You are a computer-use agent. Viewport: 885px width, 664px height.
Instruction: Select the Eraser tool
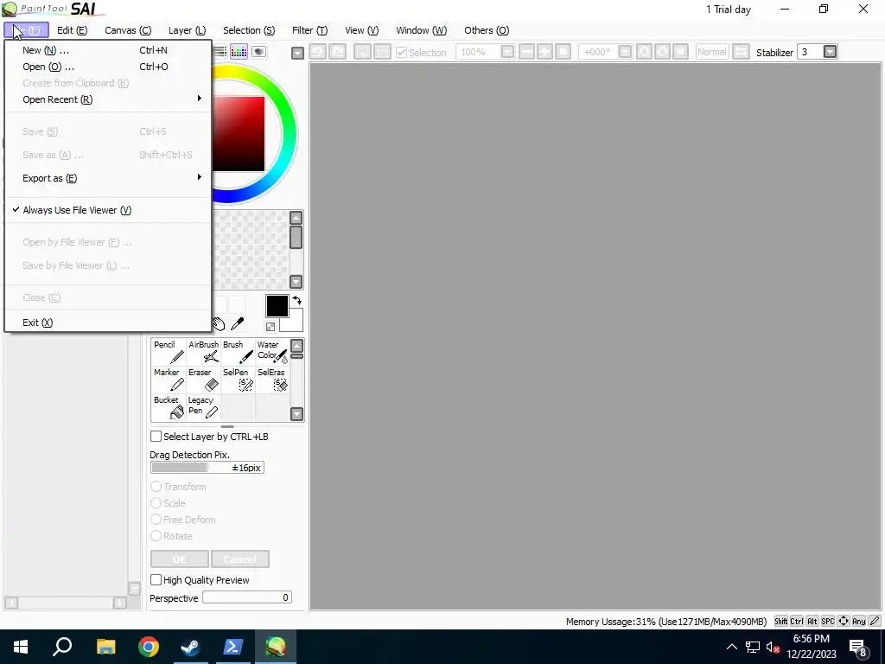coord(203,380)
